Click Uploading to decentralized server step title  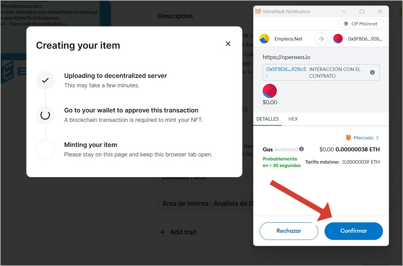pyautogui.click(x=116, y=76)
